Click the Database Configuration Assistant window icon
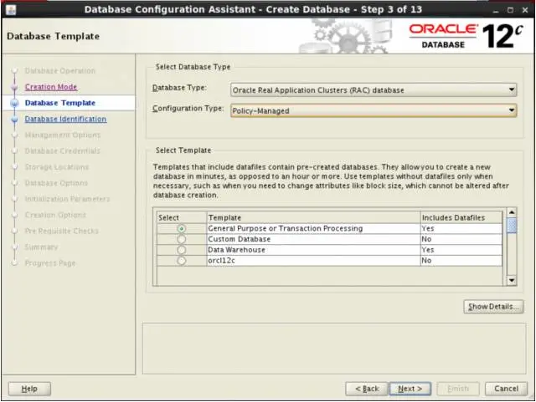Screen dimensions: 536x402 (x=11, y=9)
